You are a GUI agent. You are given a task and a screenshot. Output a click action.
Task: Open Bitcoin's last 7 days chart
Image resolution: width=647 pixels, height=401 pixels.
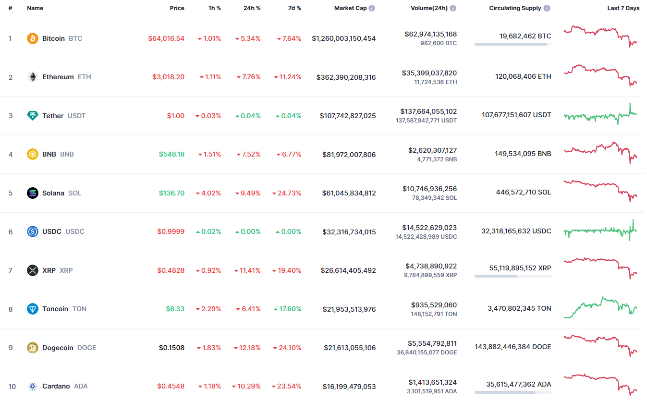tap(601, 36)
